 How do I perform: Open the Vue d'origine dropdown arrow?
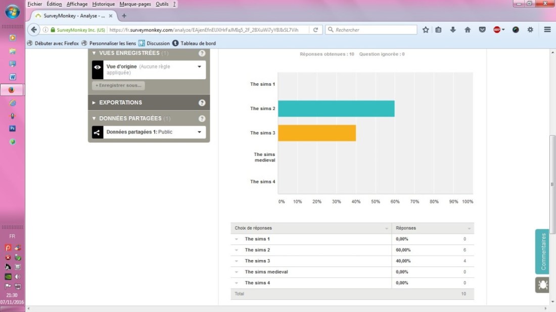pos(199,67)
